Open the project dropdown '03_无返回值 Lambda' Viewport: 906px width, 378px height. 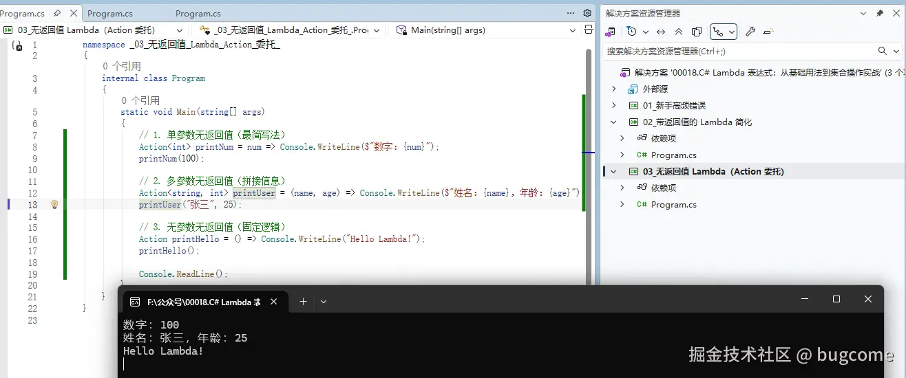tap(94, 30)
